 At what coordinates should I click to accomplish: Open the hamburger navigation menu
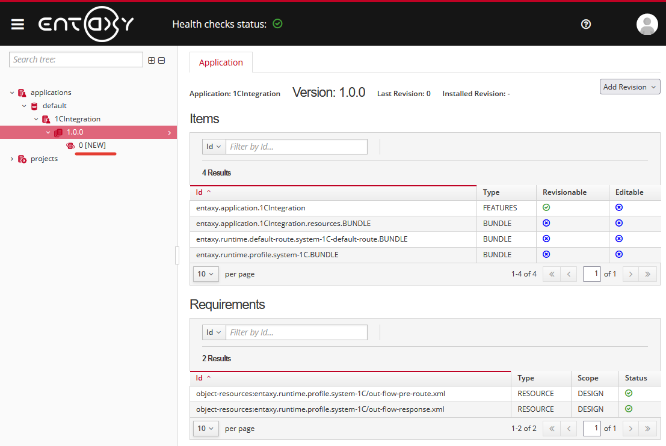[x=17, y=24]
